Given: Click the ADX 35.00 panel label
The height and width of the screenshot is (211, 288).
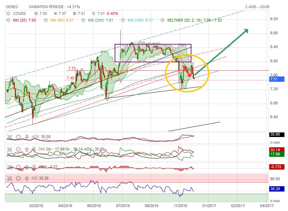Looking at the screenshot, I should pyautogui.click(x=41, y=137).
